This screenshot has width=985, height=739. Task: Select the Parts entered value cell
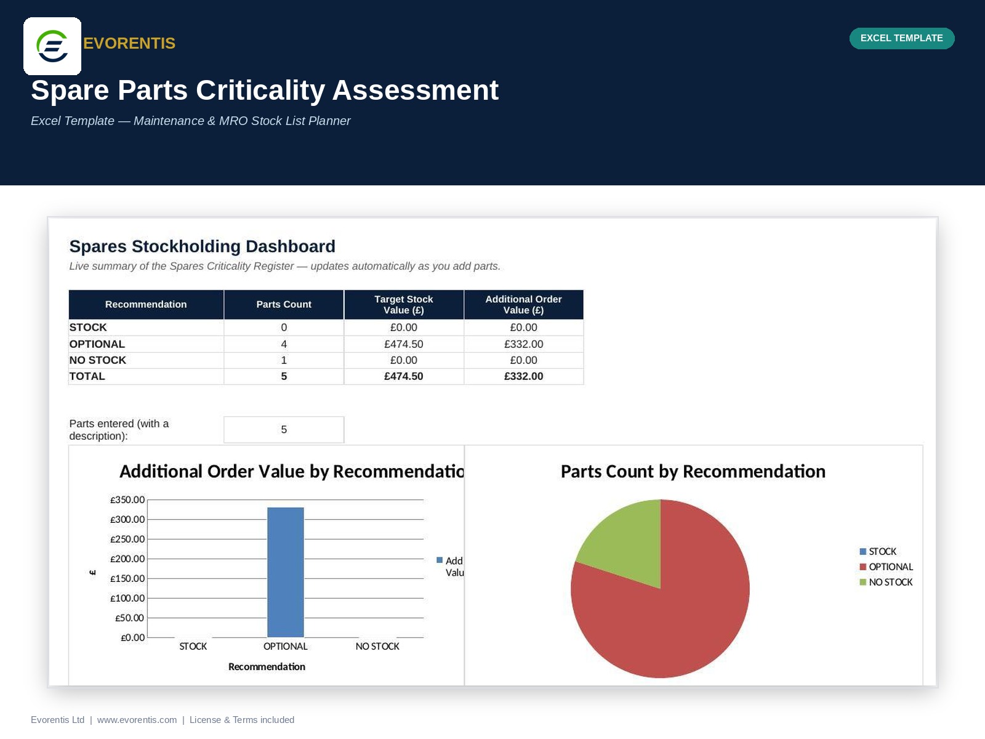point(284,430)
